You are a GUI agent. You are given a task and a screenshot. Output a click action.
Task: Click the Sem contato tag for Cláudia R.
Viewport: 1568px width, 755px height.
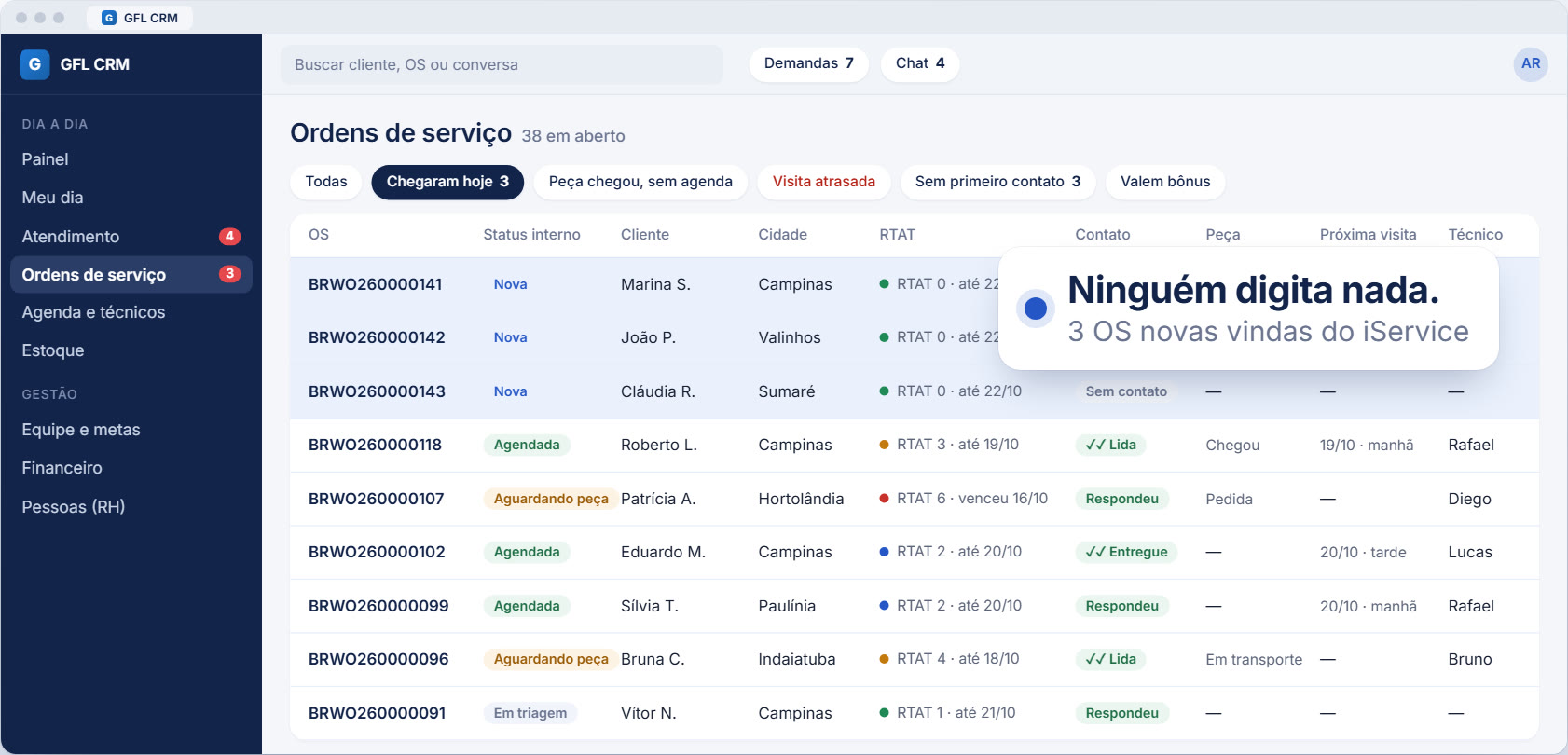tap(1126, 391)
